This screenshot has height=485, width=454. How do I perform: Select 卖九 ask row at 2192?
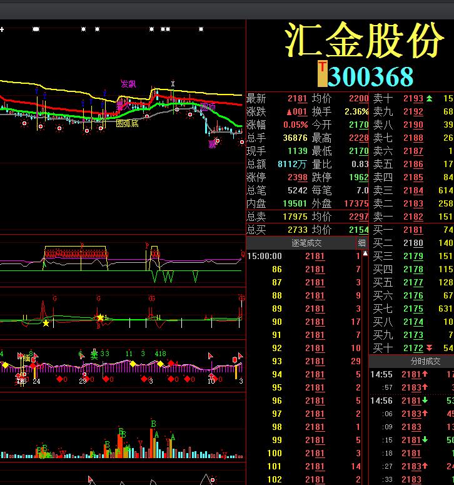pos(413,111)
